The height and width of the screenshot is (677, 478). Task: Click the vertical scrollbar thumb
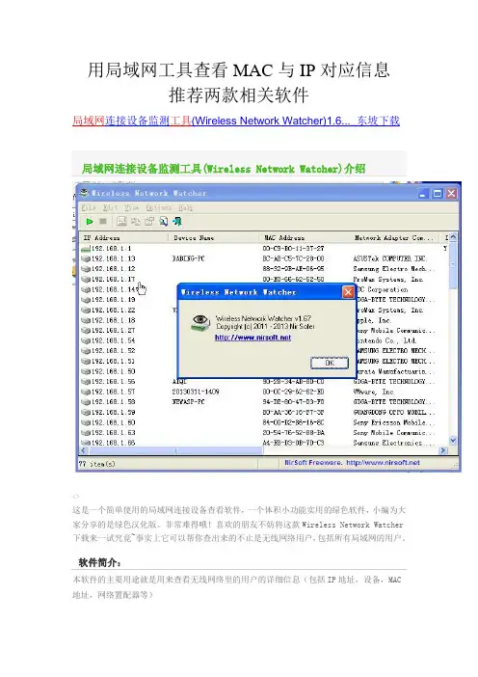[x=453, y=265]
